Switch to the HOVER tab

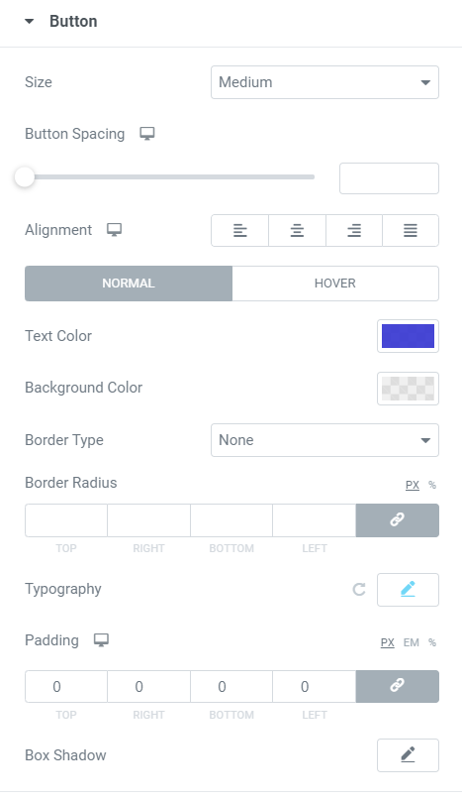click(x=335, y=284)
